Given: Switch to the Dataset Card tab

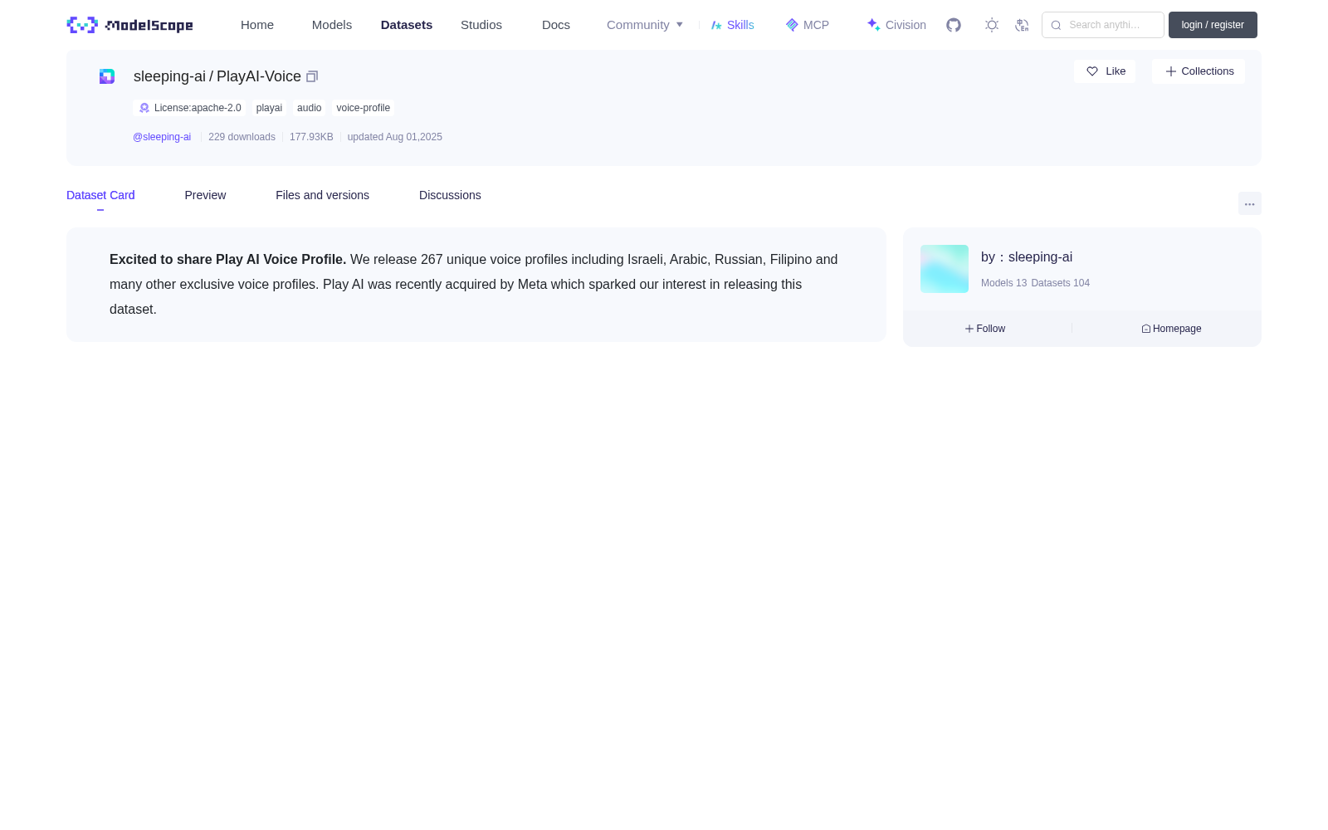Looking at the screenshot, I should [100, 195].
